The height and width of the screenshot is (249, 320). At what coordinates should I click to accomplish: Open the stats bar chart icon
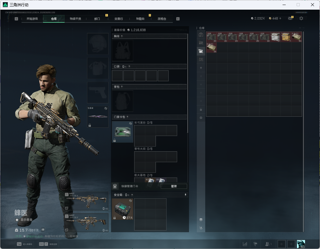245,244
